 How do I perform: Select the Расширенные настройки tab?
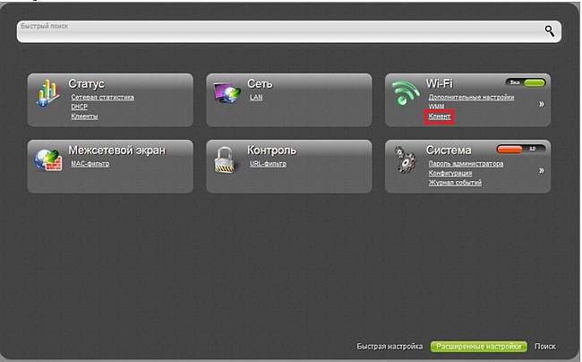(478, 346)
